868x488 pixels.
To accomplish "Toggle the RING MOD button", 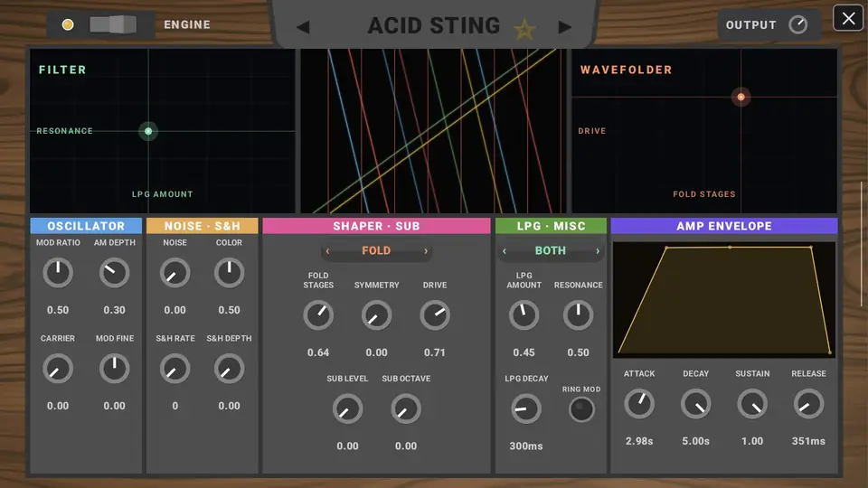I will (581, 409).
